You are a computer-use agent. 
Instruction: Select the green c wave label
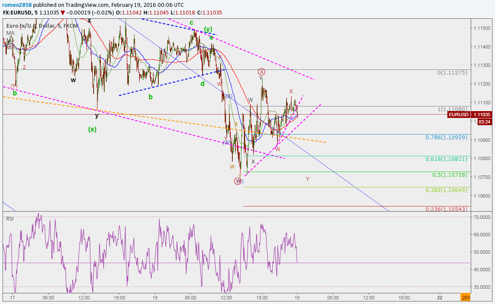191,23
